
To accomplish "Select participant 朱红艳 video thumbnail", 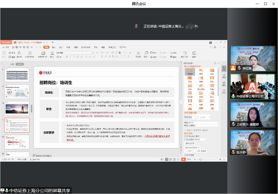I will tap(252, 58).
